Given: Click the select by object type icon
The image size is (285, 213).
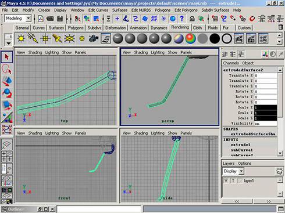Looking at the screenshot, I should (87, 19).
